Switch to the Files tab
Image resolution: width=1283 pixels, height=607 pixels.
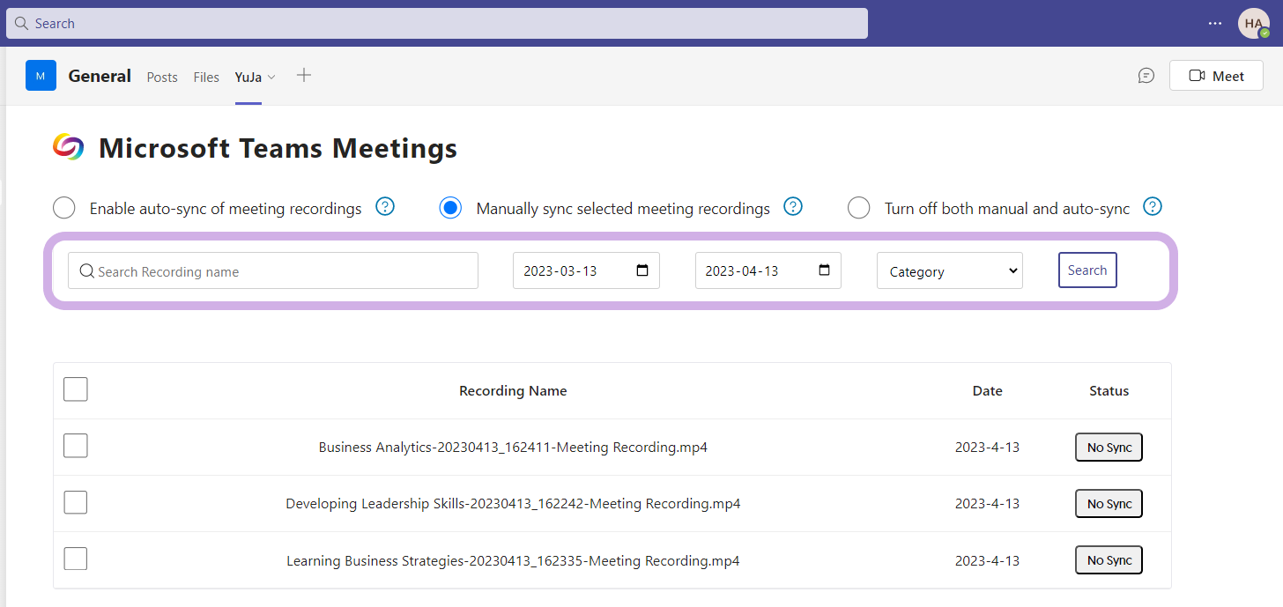206,78
